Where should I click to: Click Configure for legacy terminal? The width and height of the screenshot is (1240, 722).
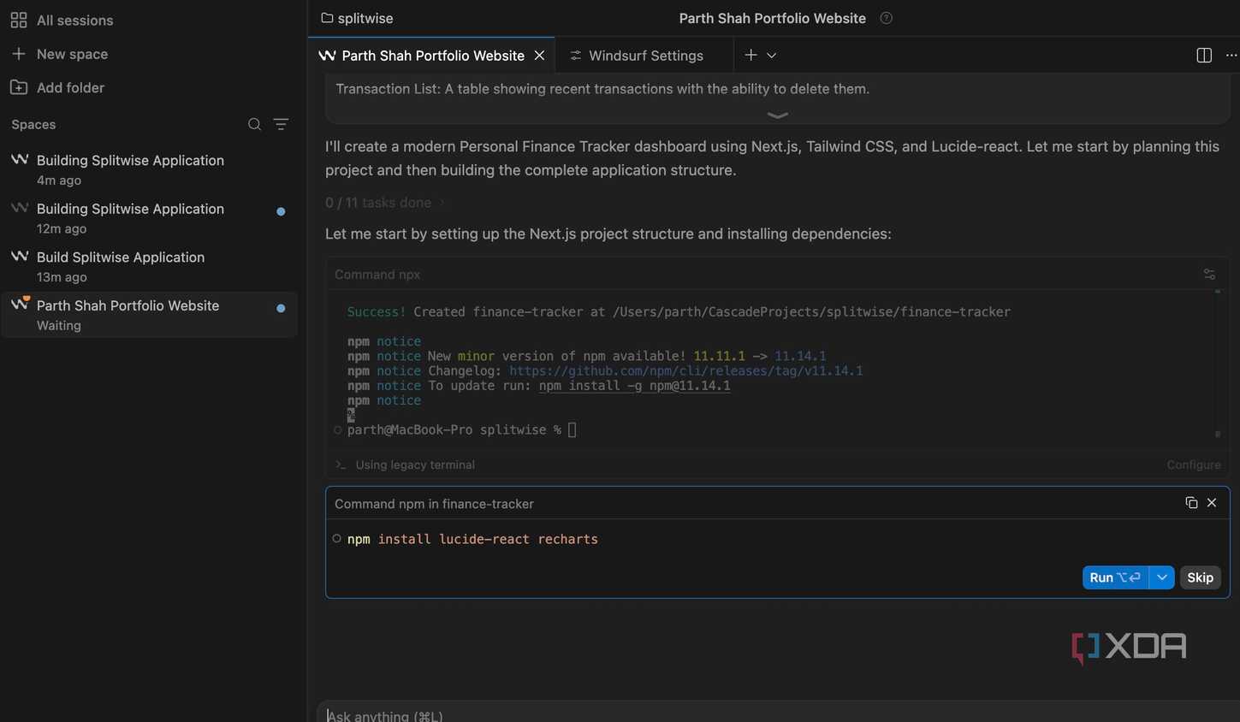(x=1194, y=465)
